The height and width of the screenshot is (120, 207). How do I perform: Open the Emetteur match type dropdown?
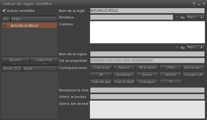(195, 17)
